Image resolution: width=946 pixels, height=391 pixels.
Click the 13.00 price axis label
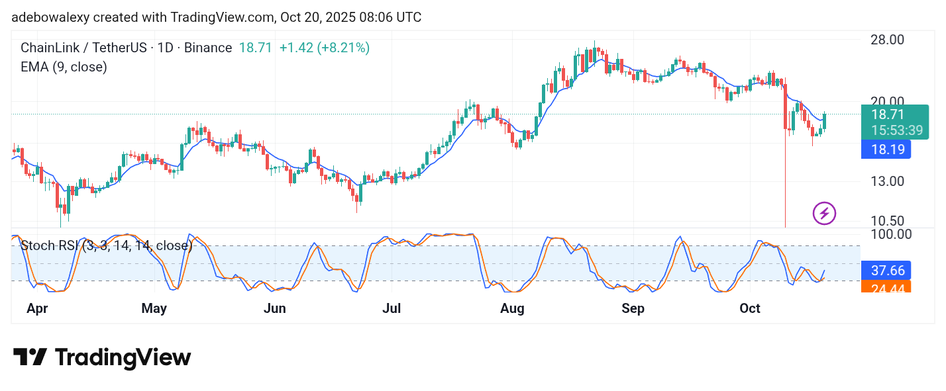887,181
